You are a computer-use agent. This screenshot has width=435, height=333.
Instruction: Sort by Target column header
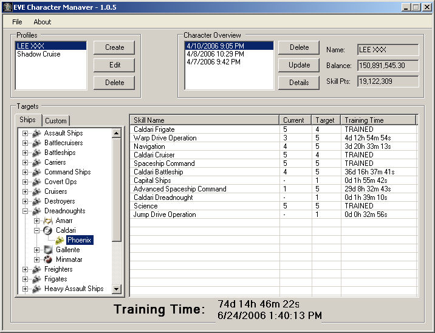pyautogui.click(x=326, y=120)
